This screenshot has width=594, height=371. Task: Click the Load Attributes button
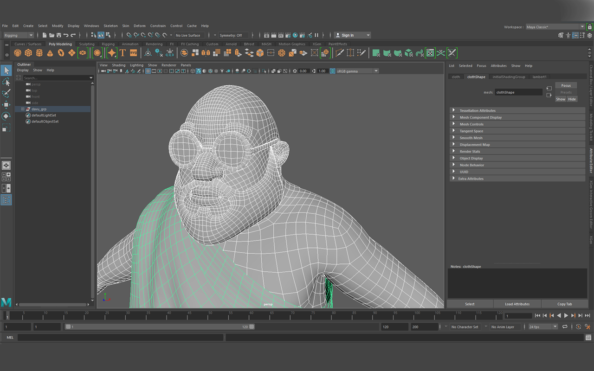517,304
